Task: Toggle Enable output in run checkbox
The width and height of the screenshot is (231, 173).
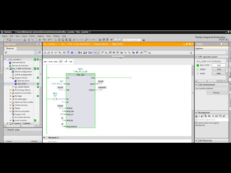Action: (x=196, y=120)
